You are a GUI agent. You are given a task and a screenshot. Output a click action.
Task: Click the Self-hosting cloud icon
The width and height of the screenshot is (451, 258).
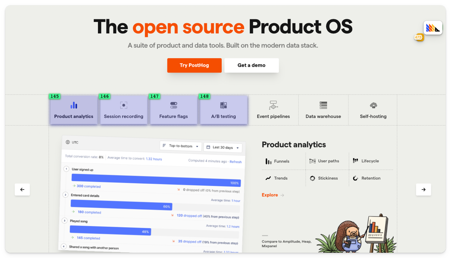(x=373, y=105)
